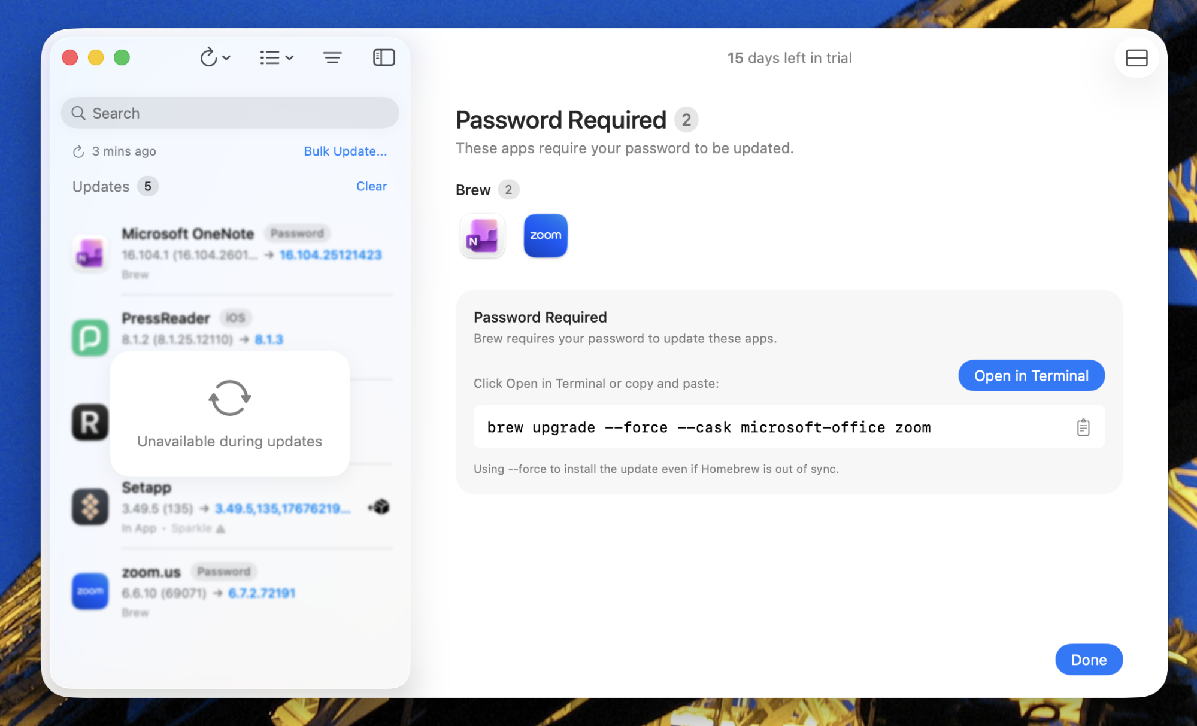Click the zoom.us icon in the sidebar

pos(90,591)
